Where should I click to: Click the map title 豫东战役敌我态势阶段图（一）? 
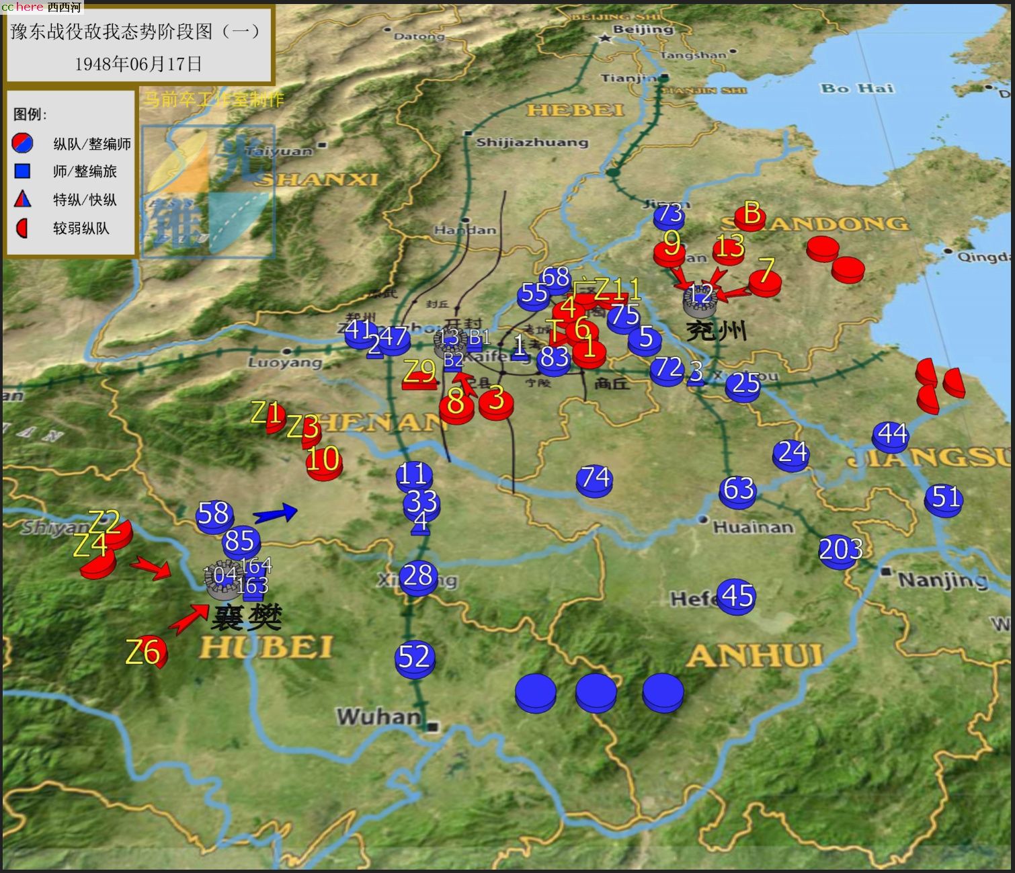135,31
